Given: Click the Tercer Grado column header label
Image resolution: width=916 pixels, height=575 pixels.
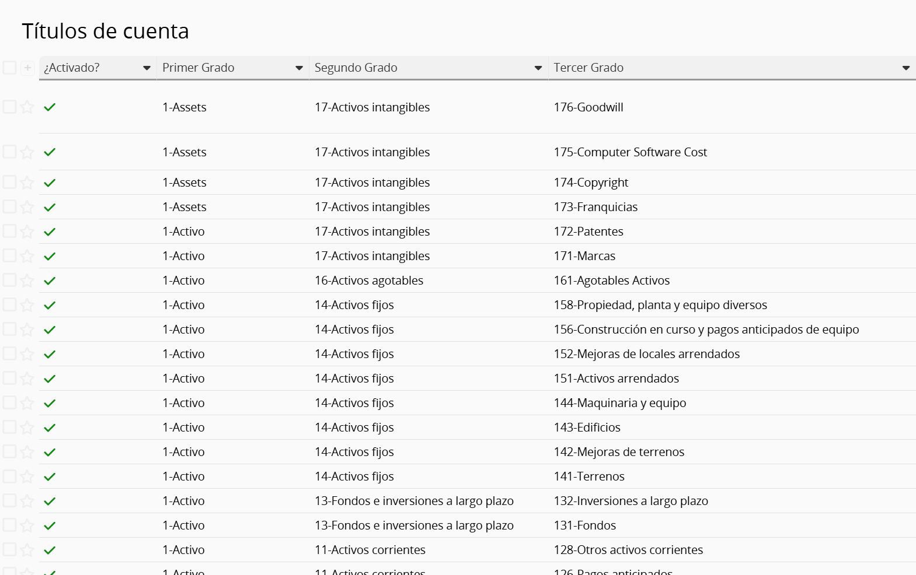Looking at the screenshot, I should coord(588,68).
